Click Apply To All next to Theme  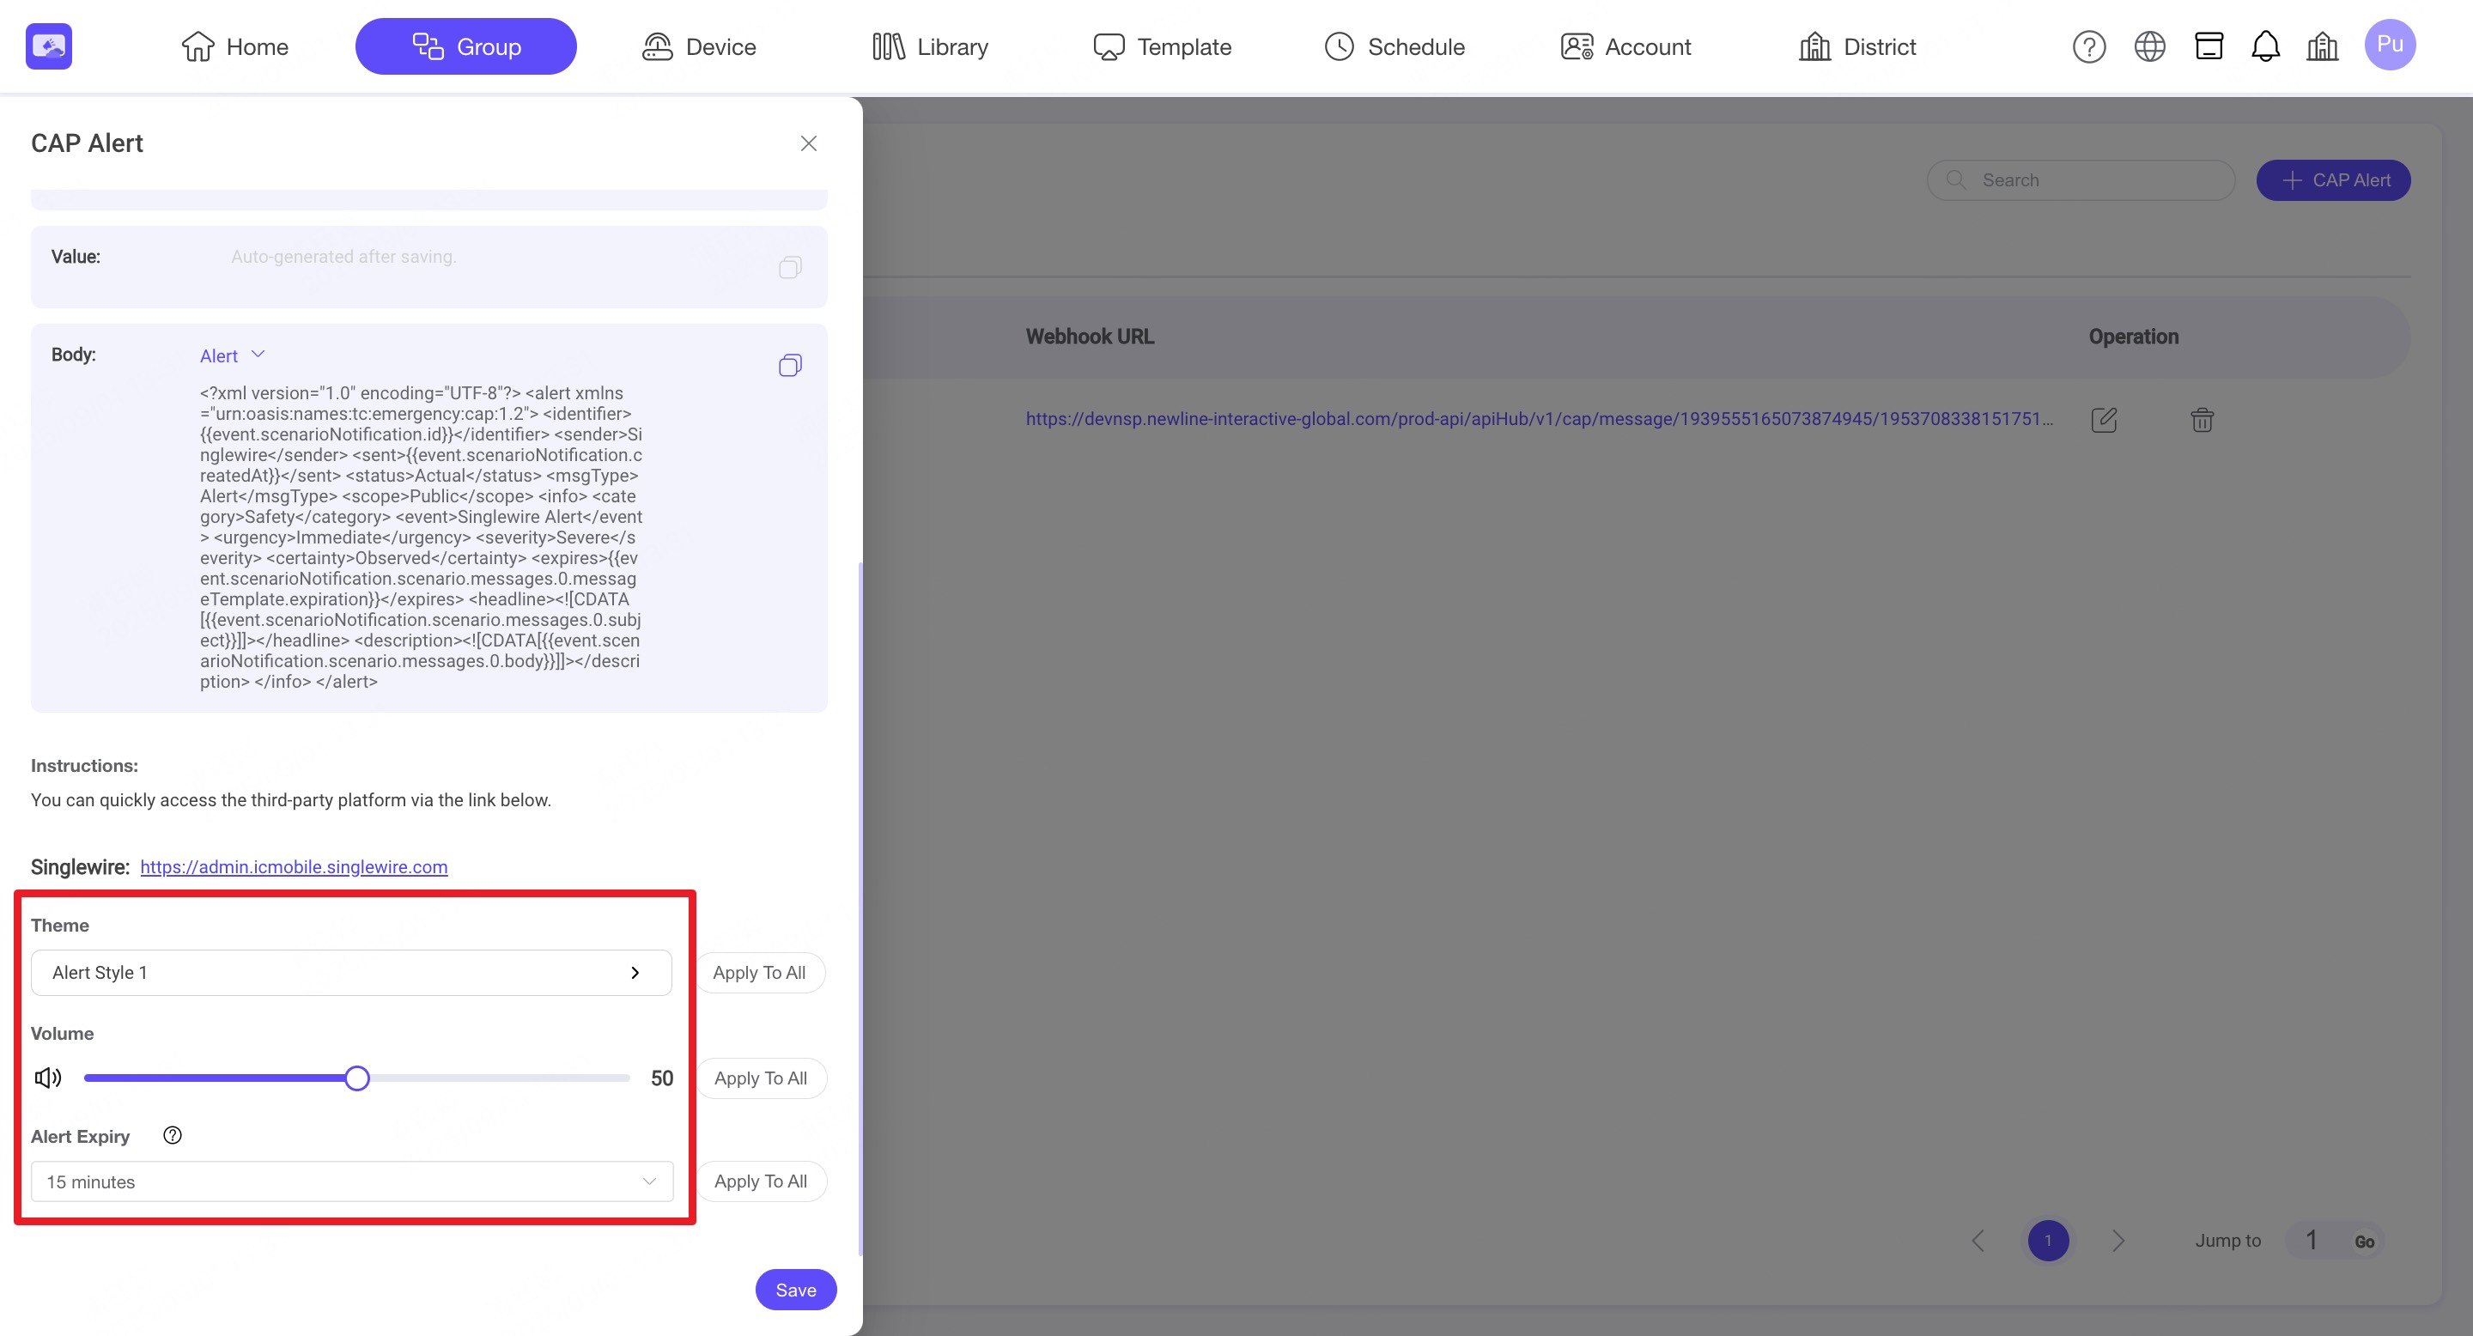(x=758, y=972)
